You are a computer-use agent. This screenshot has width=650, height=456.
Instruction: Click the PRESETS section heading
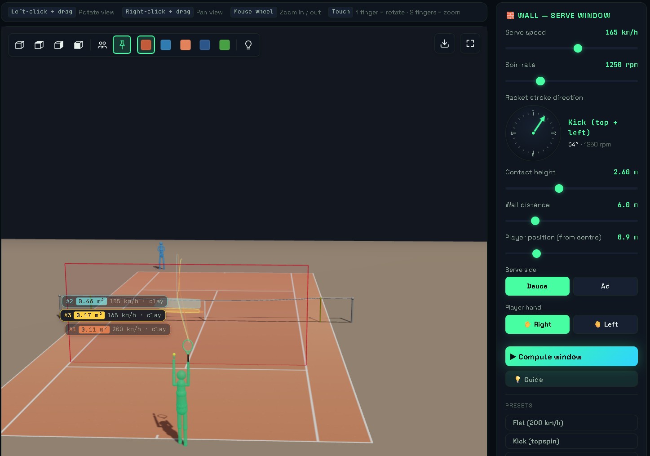519,405
